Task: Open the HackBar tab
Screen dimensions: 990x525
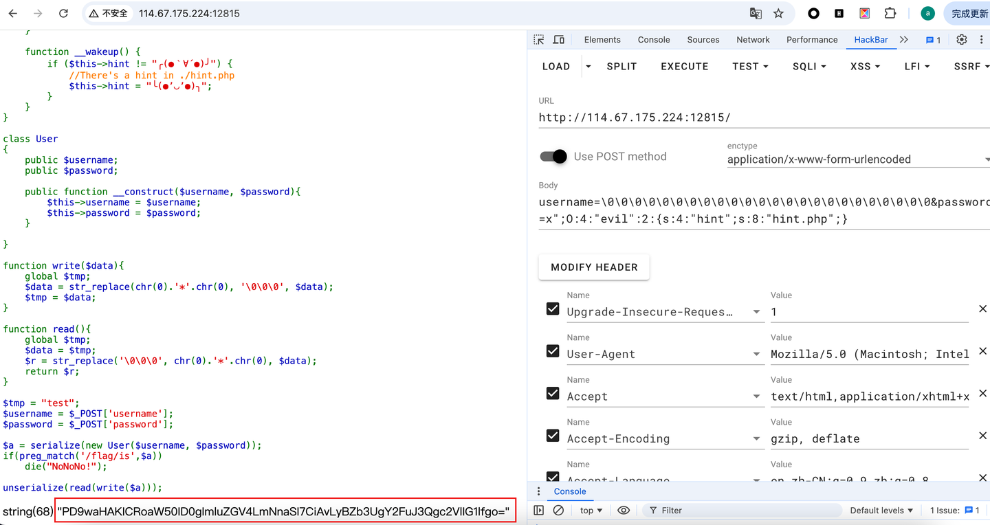Action: click(x=871, y=39)
